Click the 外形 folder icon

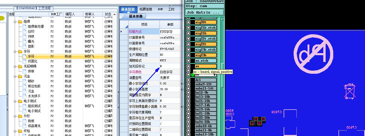point(20,116)
